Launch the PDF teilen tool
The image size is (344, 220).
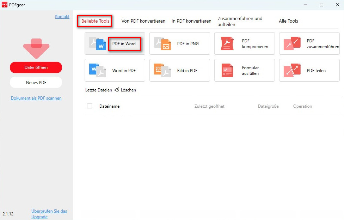tap(309, 70)
